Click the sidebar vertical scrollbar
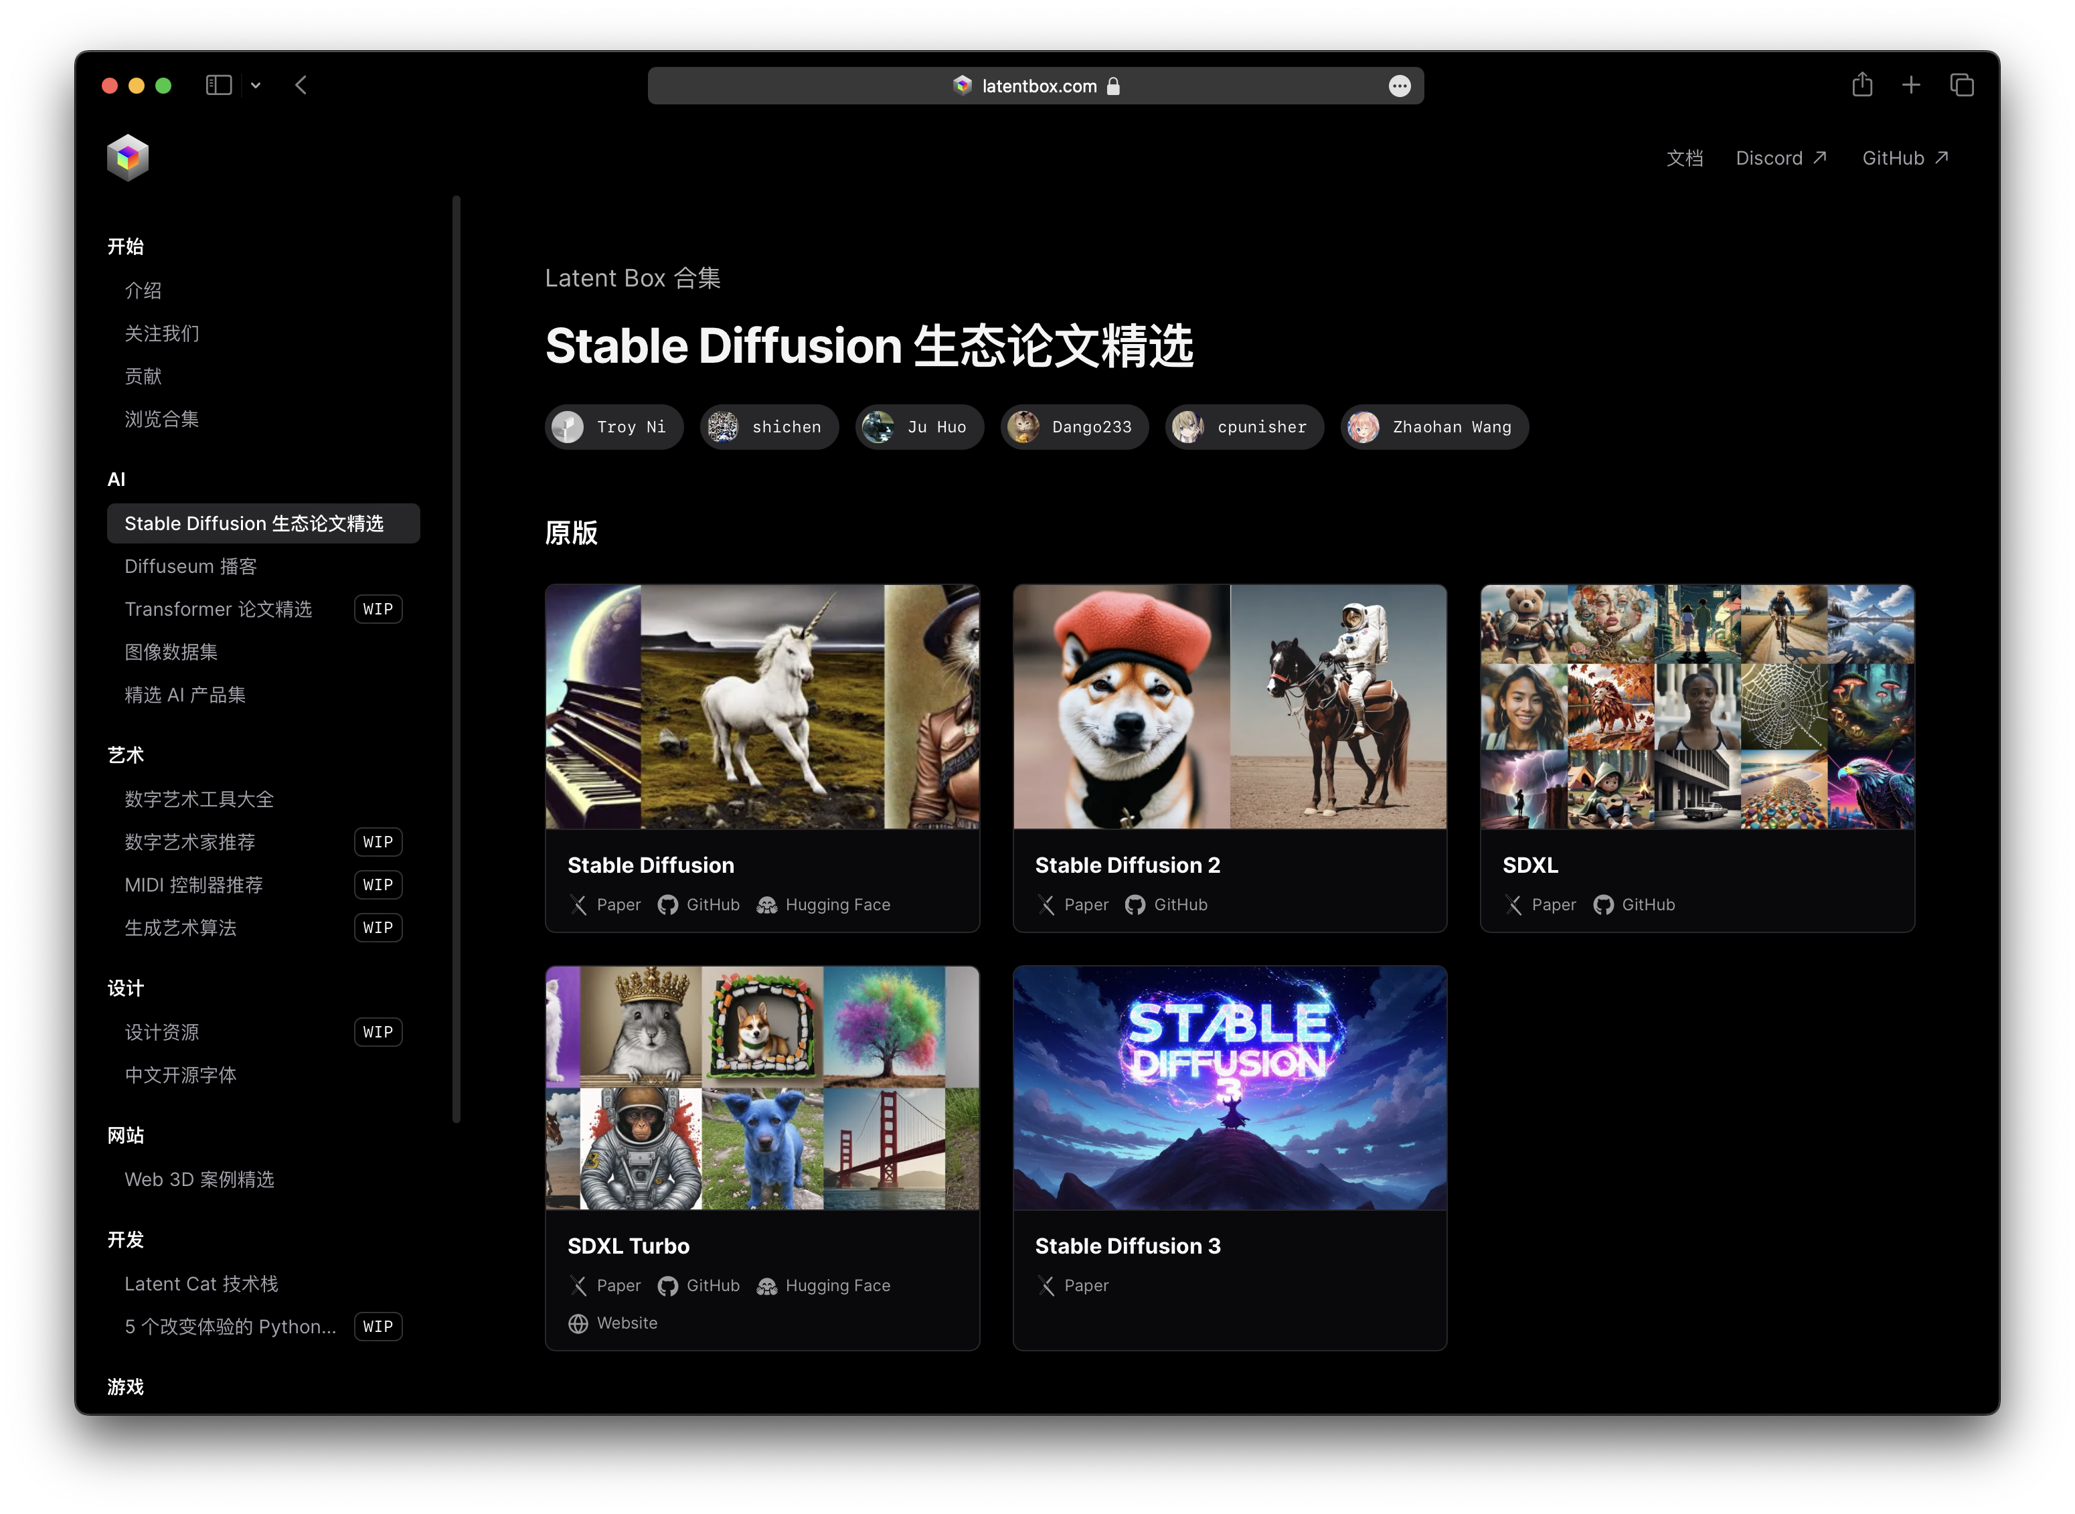The image size is (2075, 1514). pos(456,658)
